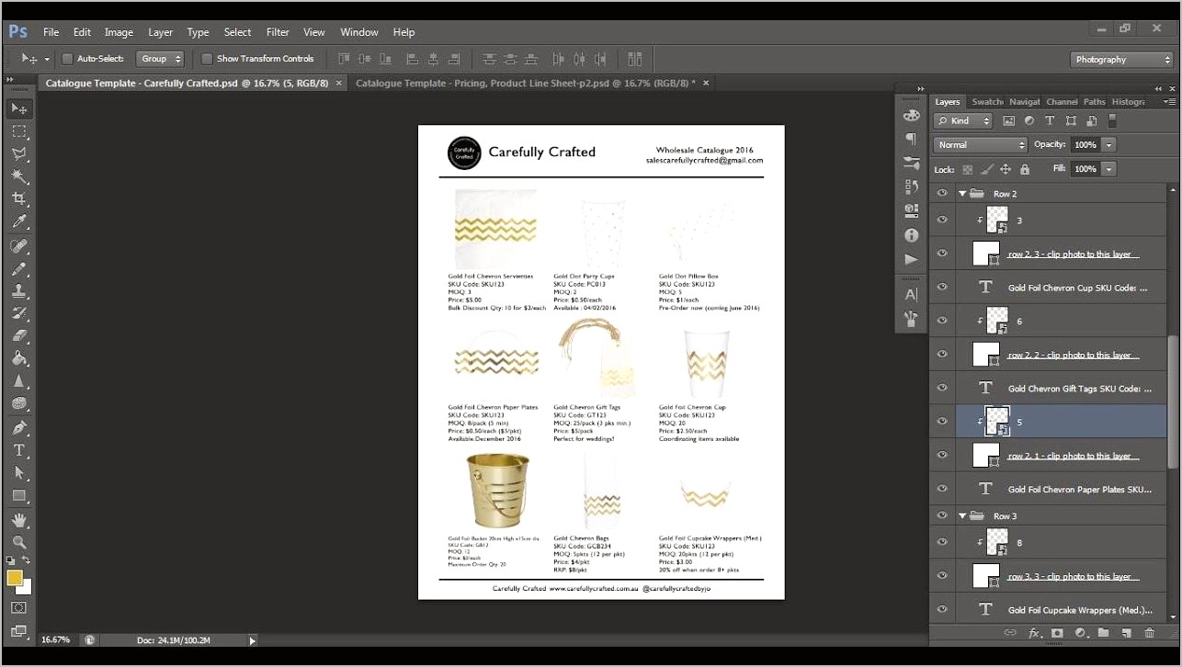
Task: Hide layer 6 visibility eye
Action: [x=942, y=321]
